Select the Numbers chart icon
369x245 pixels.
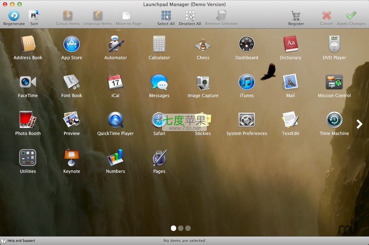coord(115,157)
